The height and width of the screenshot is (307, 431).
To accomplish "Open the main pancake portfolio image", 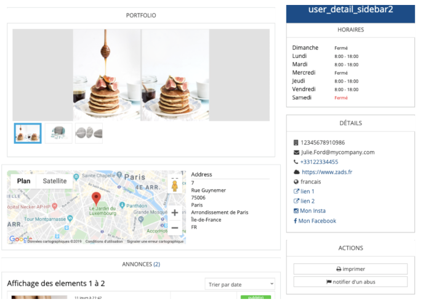I will (141, 75).
